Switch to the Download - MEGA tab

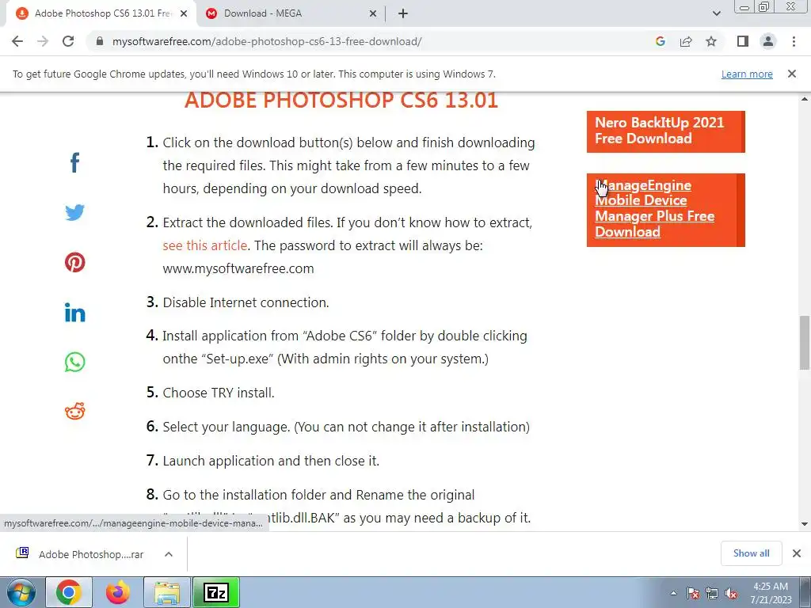click(290, 13)
